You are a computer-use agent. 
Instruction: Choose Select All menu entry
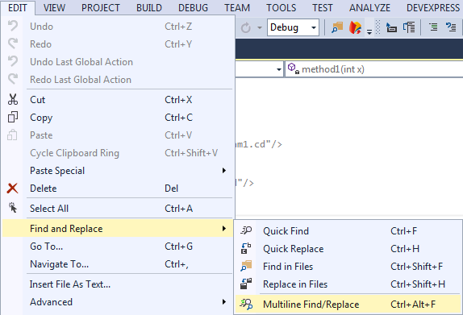coord(118,209)
